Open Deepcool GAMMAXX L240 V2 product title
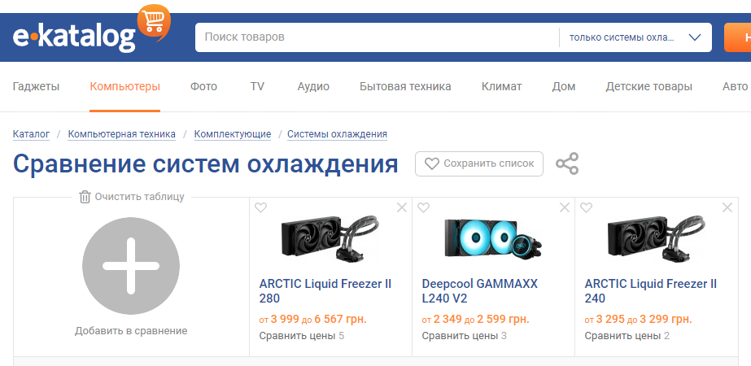Viewport: 751px width, 366px height. pyautogui.click(x=480, y=291)
